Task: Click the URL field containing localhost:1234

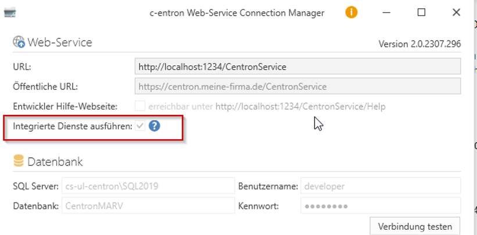Action: tap(297, 67)
